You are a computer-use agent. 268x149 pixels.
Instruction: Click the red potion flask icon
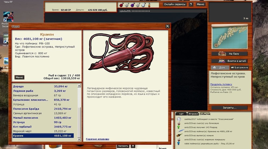(x=121, y=5)
